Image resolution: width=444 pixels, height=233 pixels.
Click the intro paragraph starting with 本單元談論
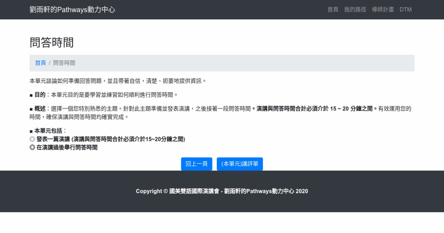pyautogui.click(x=118, y=81)
